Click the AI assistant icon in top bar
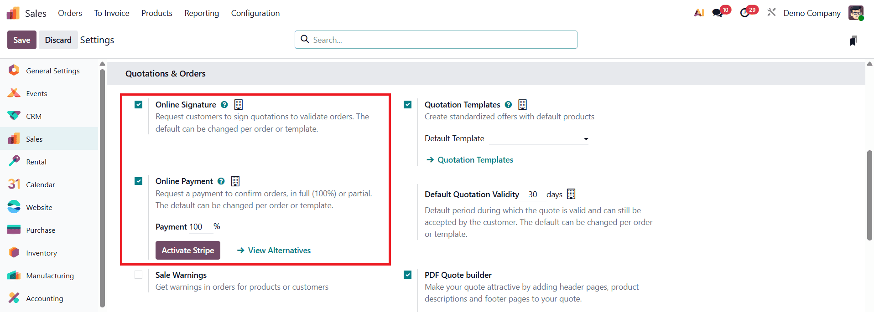This screenshot has width=874, height=312. coord(699,13)
